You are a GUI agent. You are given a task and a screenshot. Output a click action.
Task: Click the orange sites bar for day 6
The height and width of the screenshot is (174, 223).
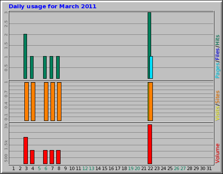(46, 101)
